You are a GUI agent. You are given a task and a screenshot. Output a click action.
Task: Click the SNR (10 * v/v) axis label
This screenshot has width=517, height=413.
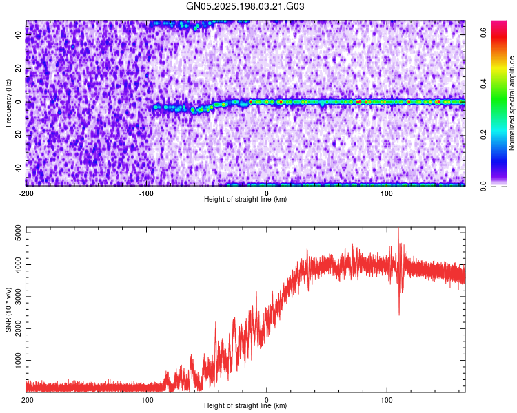tap(8, 310)
